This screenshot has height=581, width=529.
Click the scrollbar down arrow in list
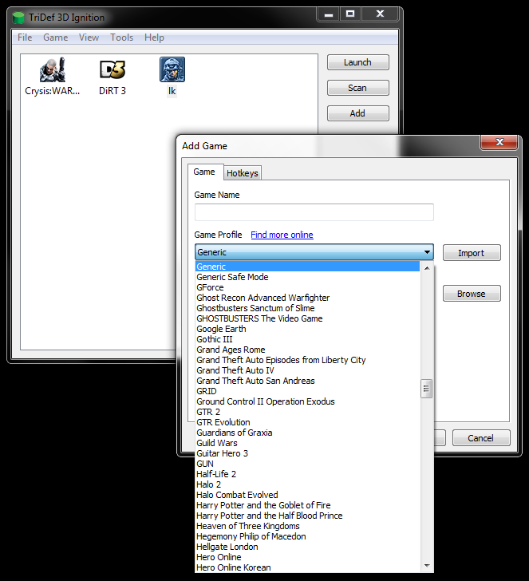pyautogui.click(x=427, y=566)
